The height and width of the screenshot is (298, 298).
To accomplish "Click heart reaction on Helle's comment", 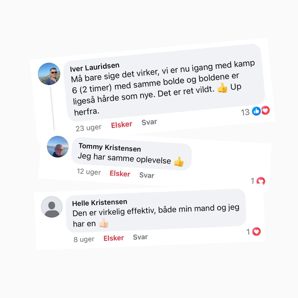I will (256, 232).
